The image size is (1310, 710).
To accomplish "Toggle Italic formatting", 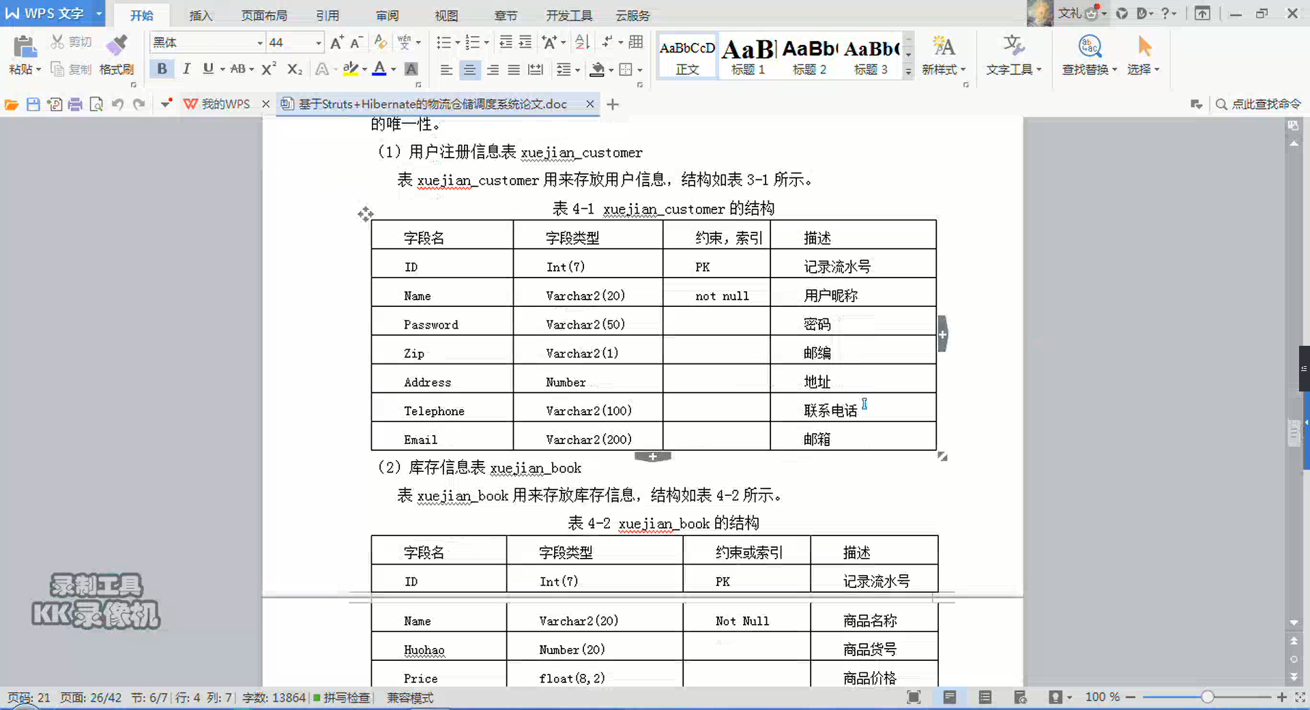I will (x=186, y=69).
